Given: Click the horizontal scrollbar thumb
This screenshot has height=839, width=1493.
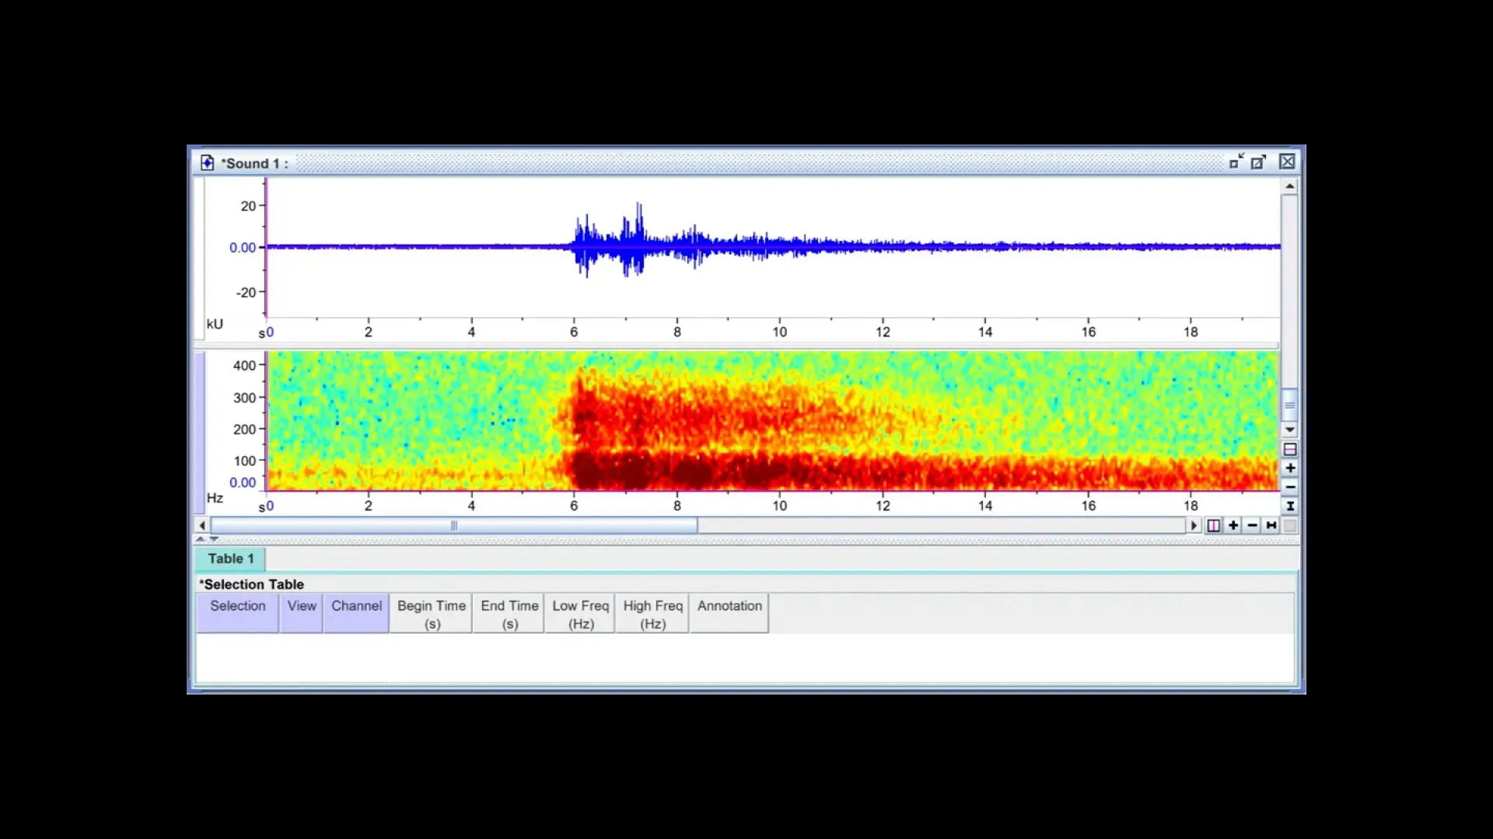Looking at the screenshot, I should pos(454,526).
